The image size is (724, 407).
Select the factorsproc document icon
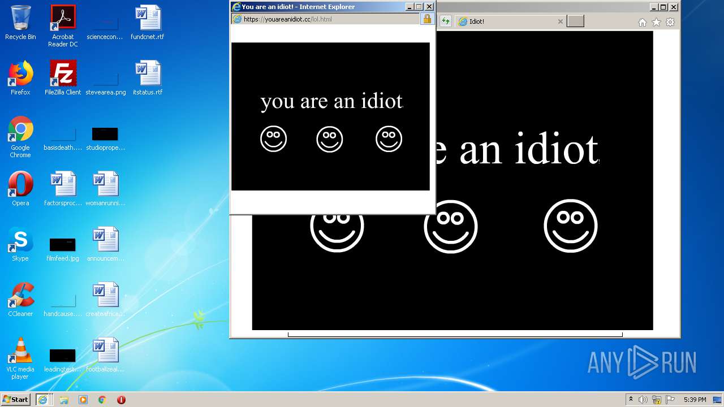pyautogui.click(x=63, y=189)
